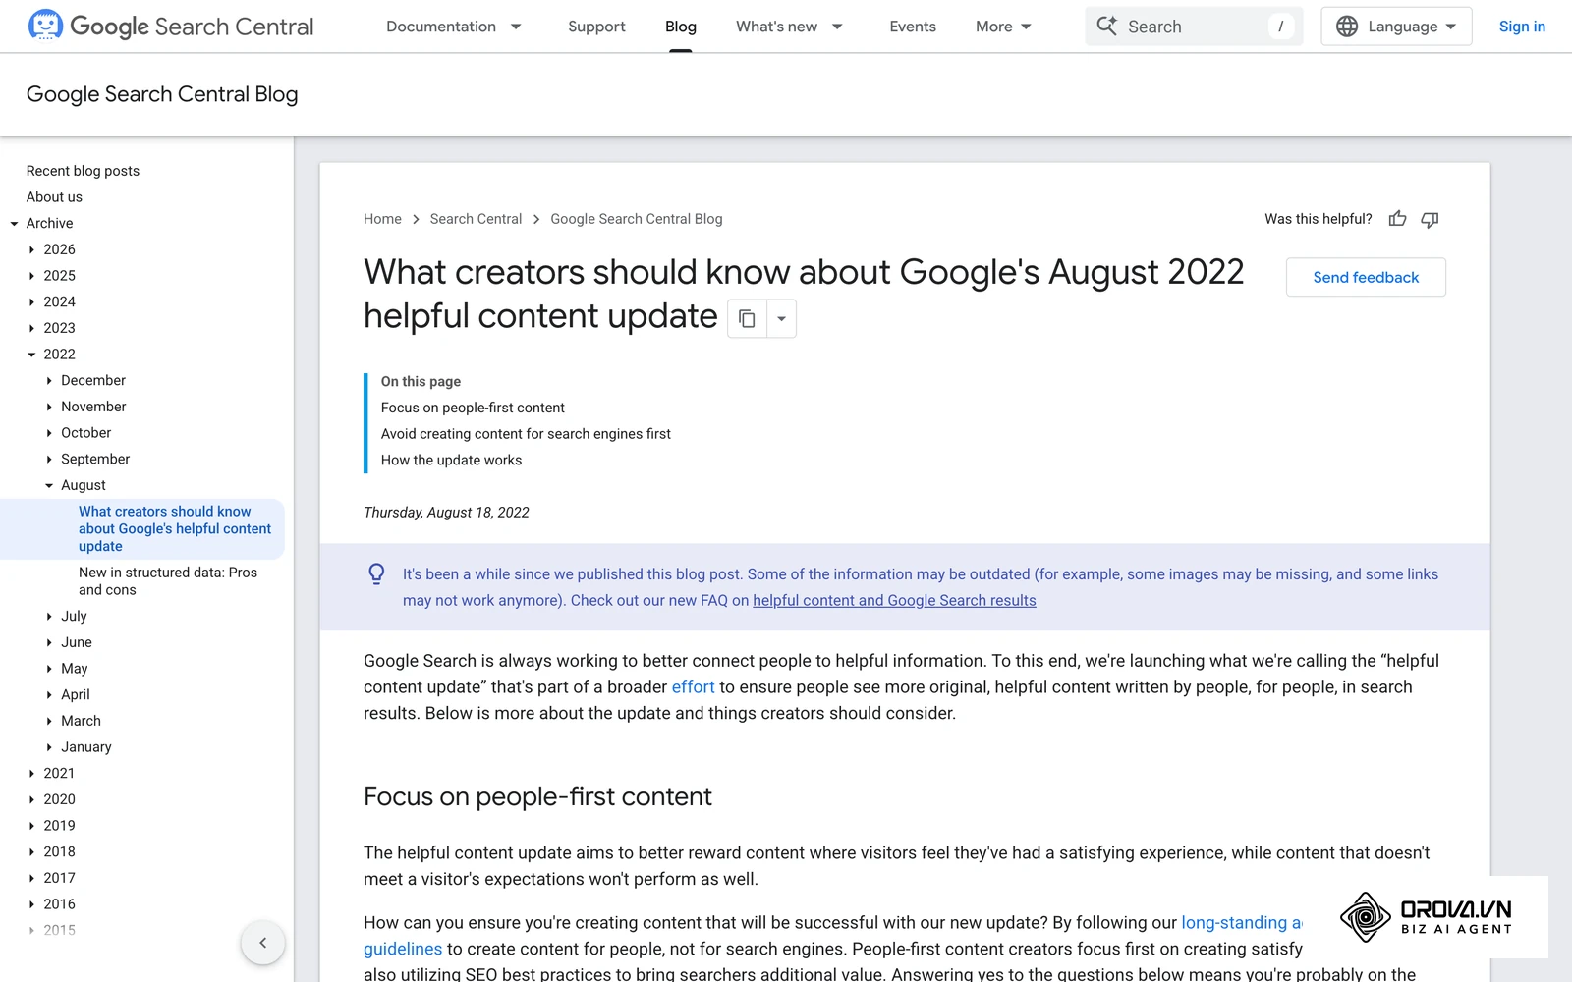Collapse the sidebar with the chevron button
Image resolution: width=1572 pixels, height=982 pixels.
pyautogui.click(x=262, y=943)
